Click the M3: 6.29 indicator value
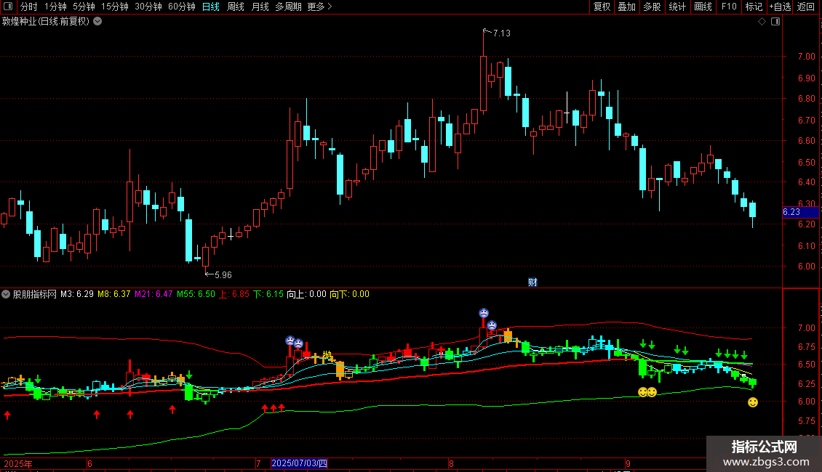Viewport: 822px width, 472px height. pyautogui.click(x=77, y=294)
